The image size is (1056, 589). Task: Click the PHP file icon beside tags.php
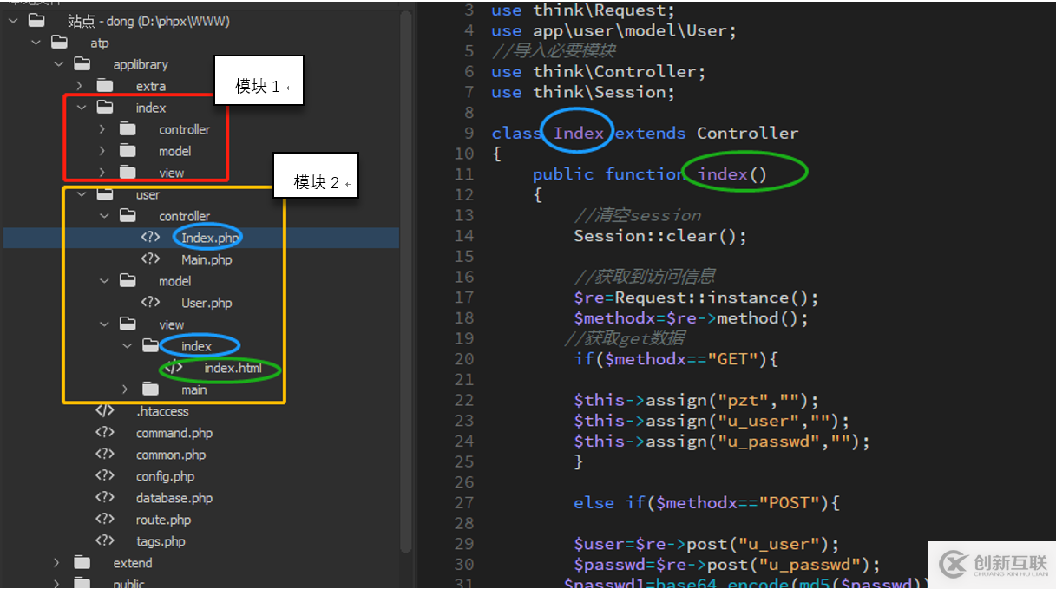coord(105,541)
